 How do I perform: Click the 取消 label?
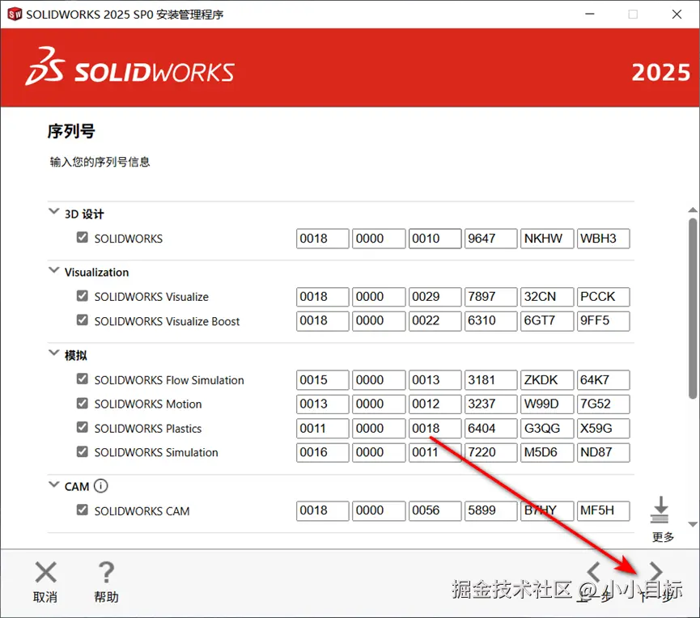click(45, 597)
